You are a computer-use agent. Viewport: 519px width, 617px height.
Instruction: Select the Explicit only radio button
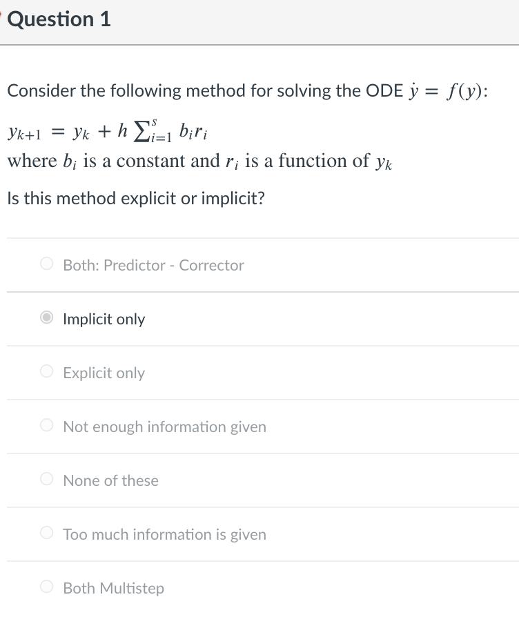[x=46, y=373]
